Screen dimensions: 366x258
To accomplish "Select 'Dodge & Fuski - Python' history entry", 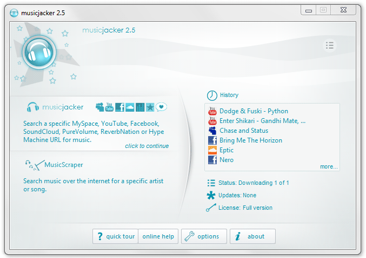I will coord(254,111).
